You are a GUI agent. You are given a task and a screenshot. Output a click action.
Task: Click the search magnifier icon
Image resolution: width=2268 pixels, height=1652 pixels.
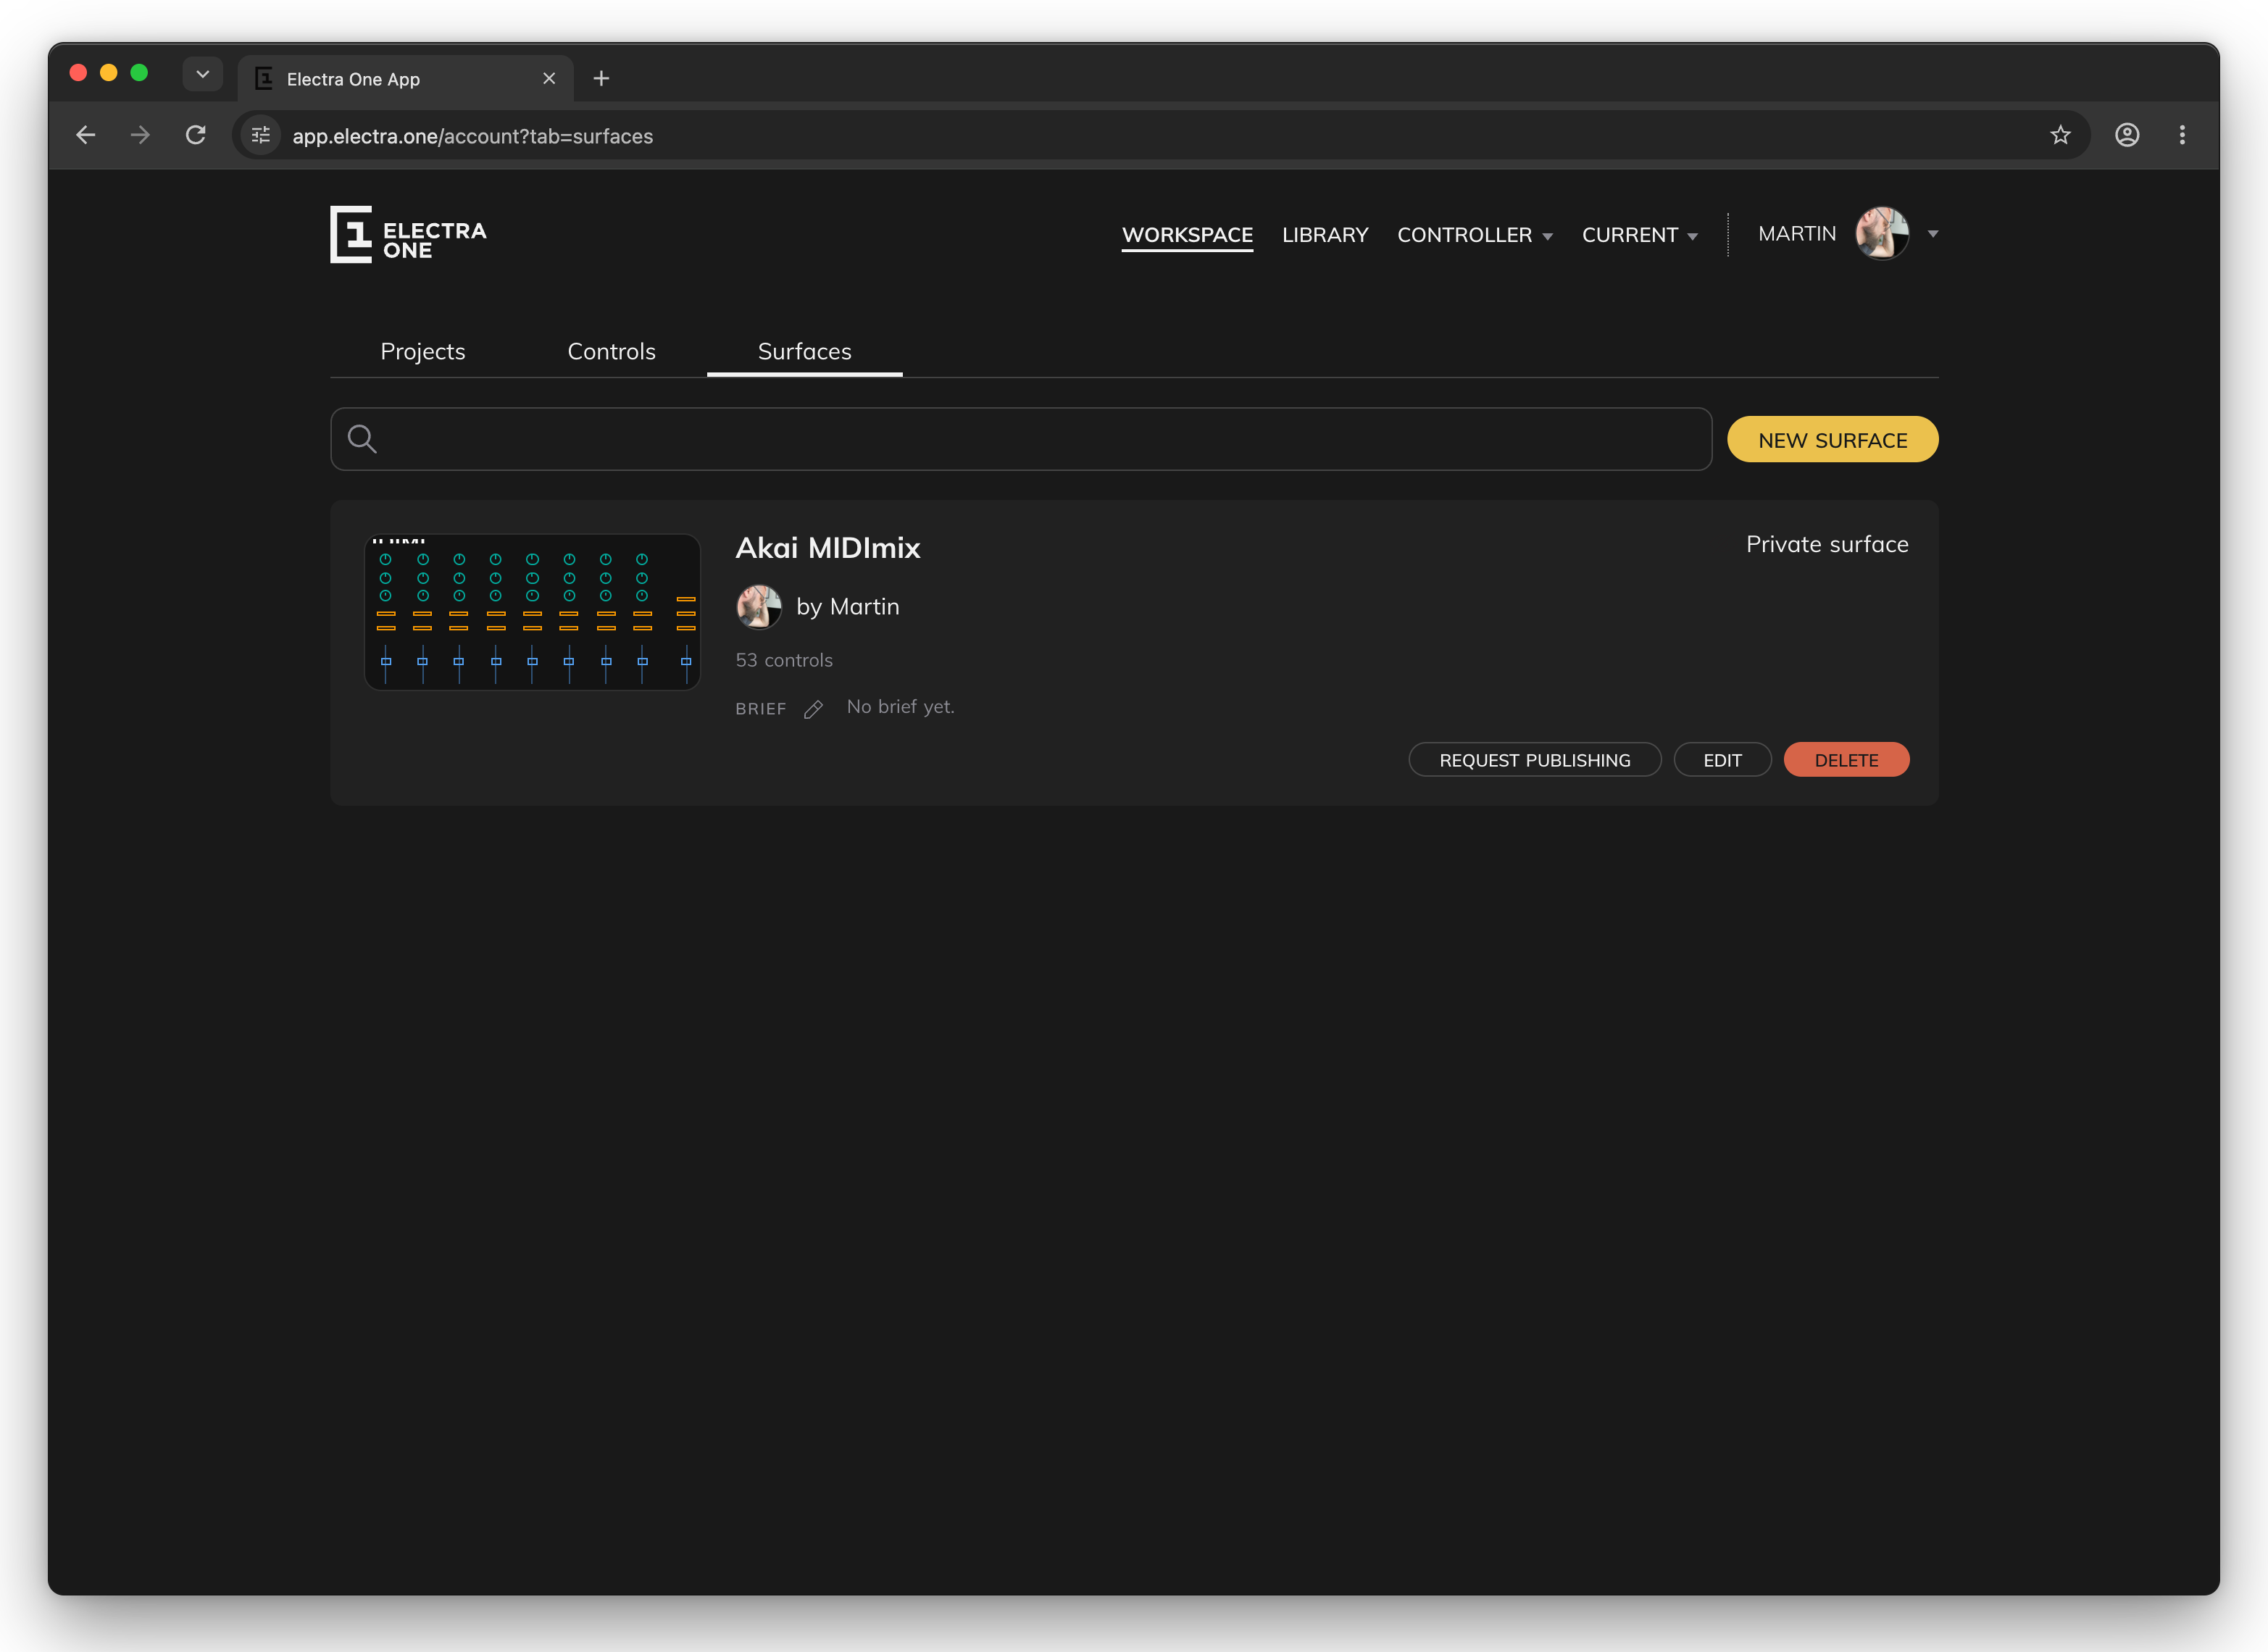(x=362, y=439)
